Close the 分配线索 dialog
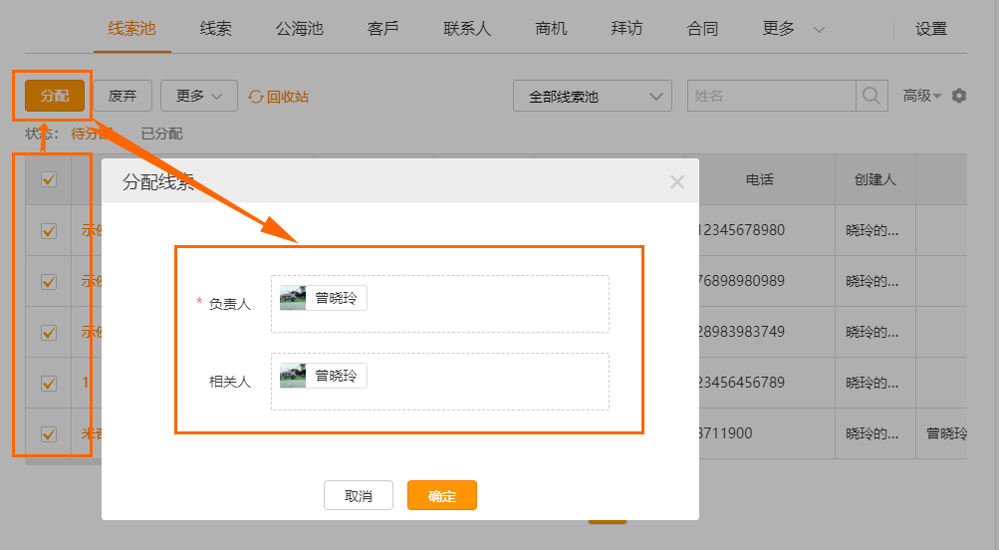Viewport: 999px width, 550px height. tap(677, 182)
